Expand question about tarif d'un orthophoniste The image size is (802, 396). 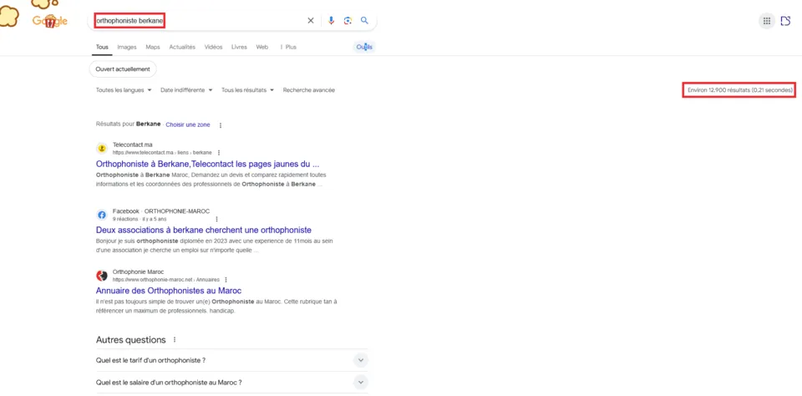231,360
